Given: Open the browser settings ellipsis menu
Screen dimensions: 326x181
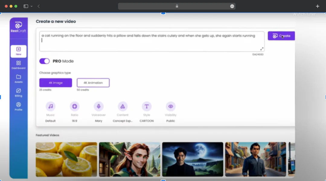Looking at the screenshot, I should click(232, 6).
